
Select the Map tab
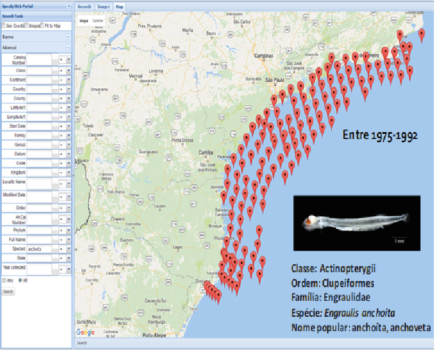pos(120,7)
